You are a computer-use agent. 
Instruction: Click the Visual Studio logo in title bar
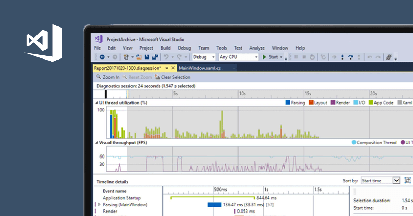click(x=99, y=39)
